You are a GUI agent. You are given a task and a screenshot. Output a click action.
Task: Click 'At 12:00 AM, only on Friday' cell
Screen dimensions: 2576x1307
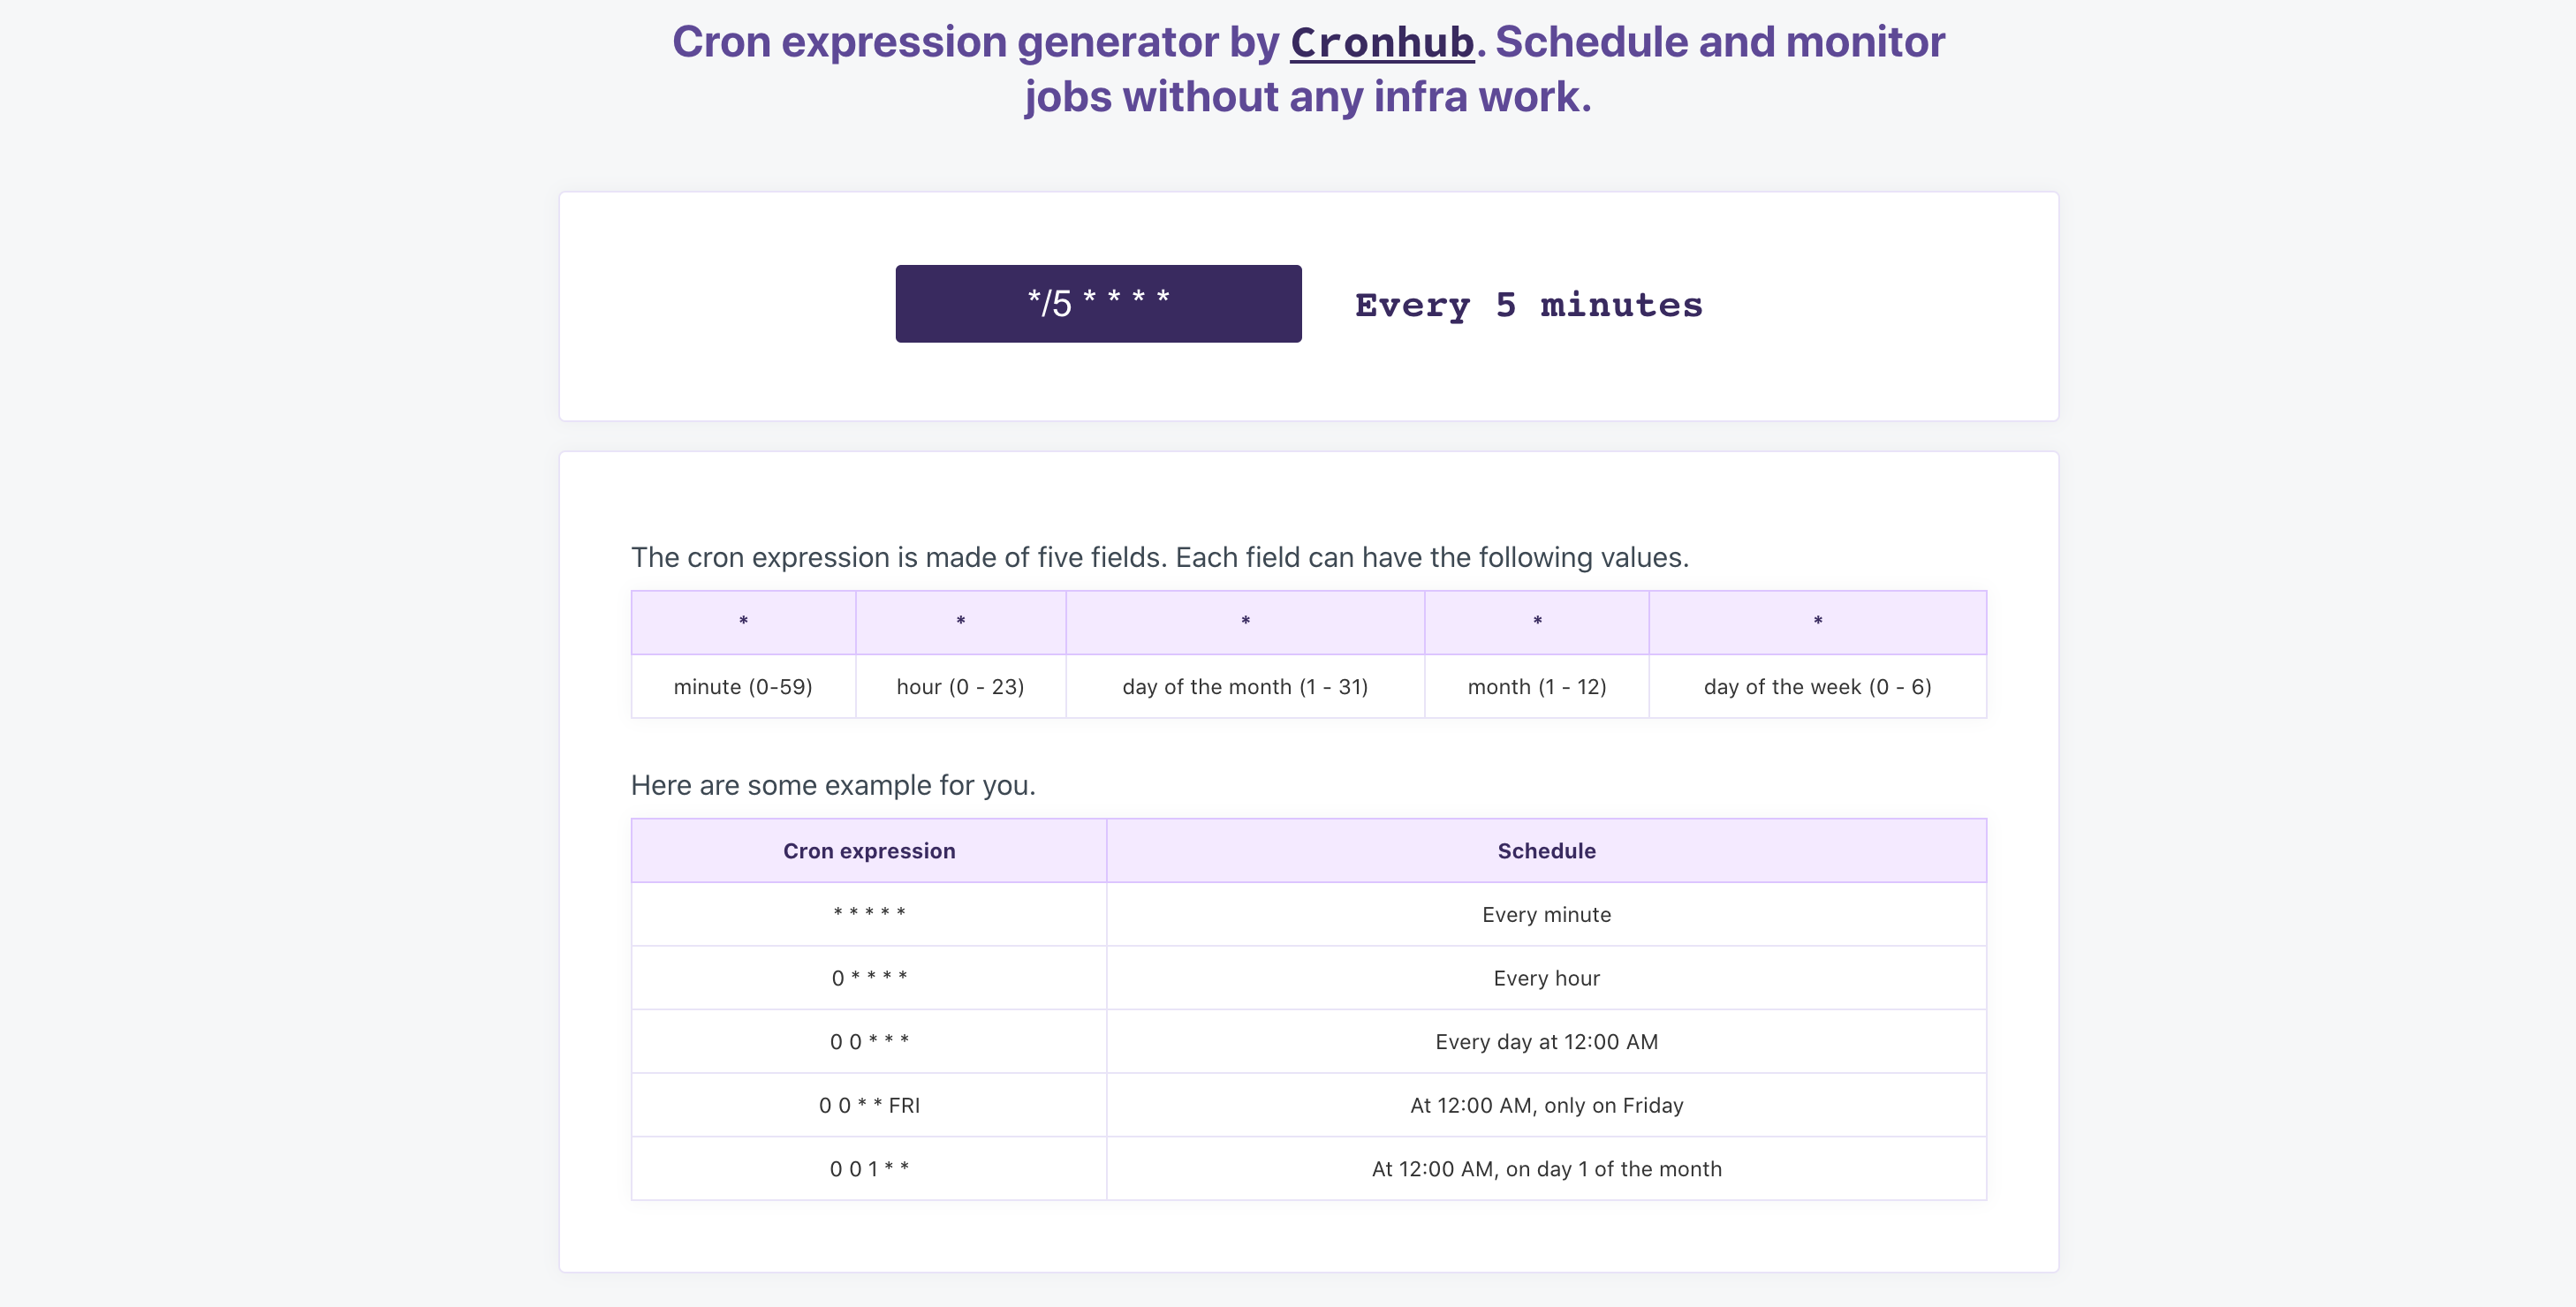click(x=1546, y=1105)
